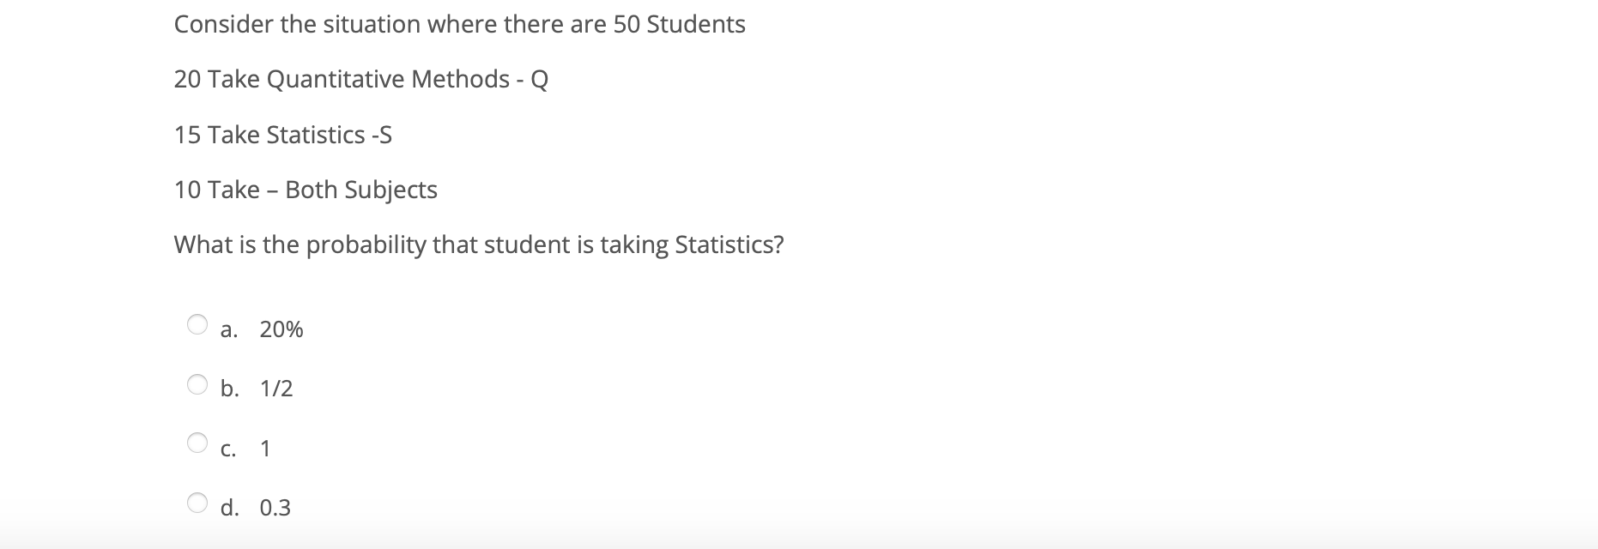Screen dimensions: 1598x549
Task: Click the sentence beginning 'Consider the situation'
Action: coord(460,24)
